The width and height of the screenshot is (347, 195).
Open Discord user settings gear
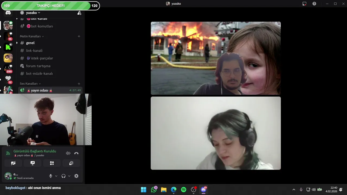[76, 176]
